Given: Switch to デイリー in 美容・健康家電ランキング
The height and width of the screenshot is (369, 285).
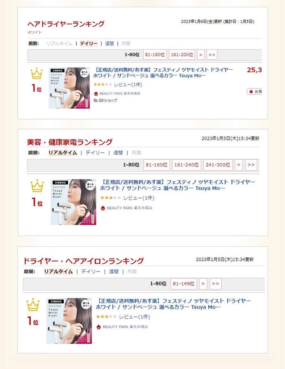Looking at the screenshot, I should (95, 153).
